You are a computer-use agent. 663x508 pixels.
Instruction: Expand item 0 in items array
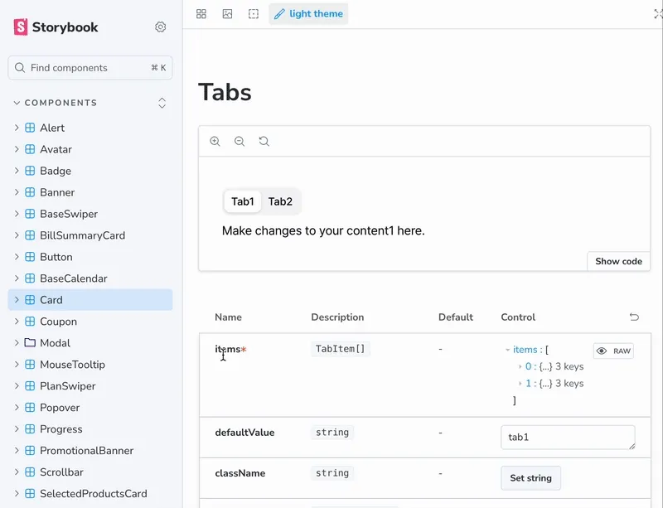(520, 367)
